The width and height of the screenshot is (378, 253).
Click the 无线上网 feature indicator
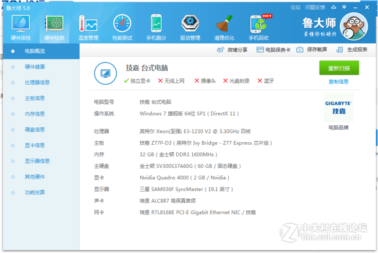pos(171,81)
